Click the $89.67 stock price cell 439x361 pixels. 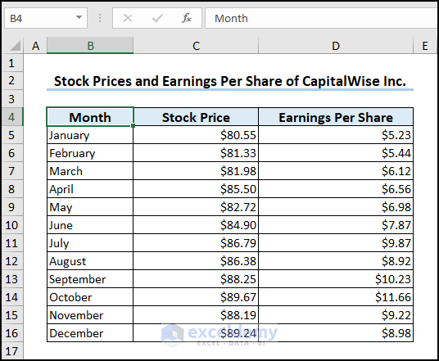click(x=196, y=297)
